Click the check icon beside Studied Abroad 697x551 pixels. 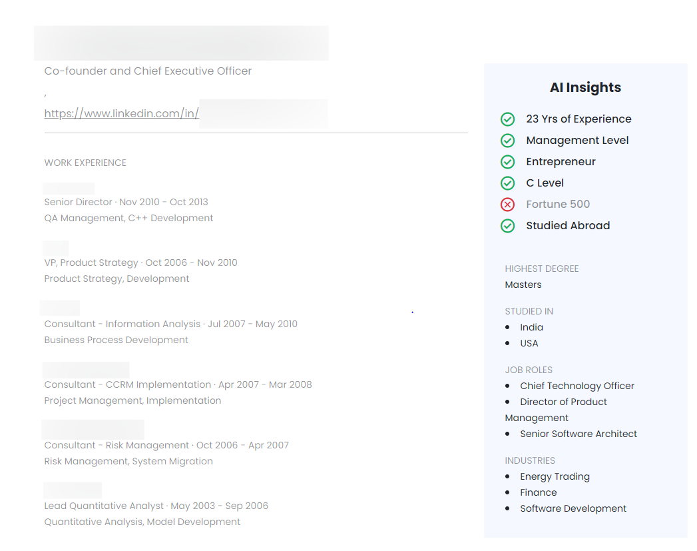(x=507, y=226)
